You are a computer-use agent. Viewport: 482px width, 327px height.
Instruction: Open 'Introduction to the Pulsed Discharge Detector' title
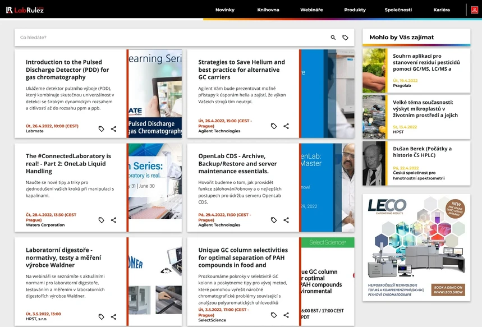point(67,70)
